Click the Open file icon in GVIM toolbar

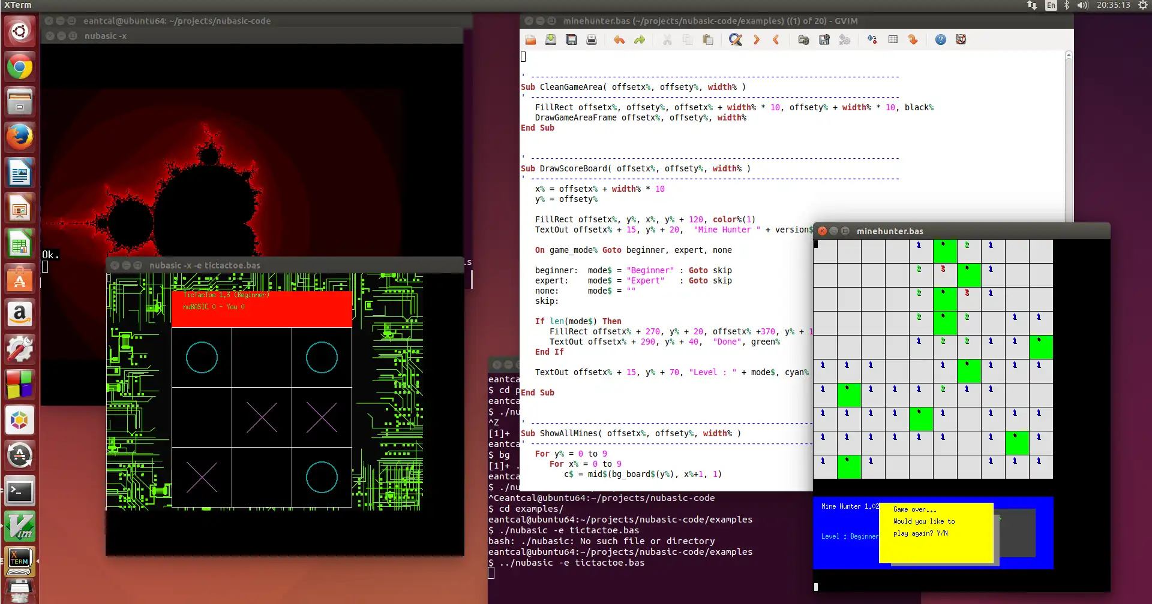tap(530, 40)
